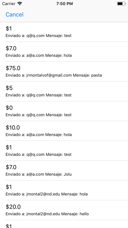The width and height of the screenshot is (128, 228).
Task: Tap the 7:50 PM clock
Action: [x=65, y=4]
